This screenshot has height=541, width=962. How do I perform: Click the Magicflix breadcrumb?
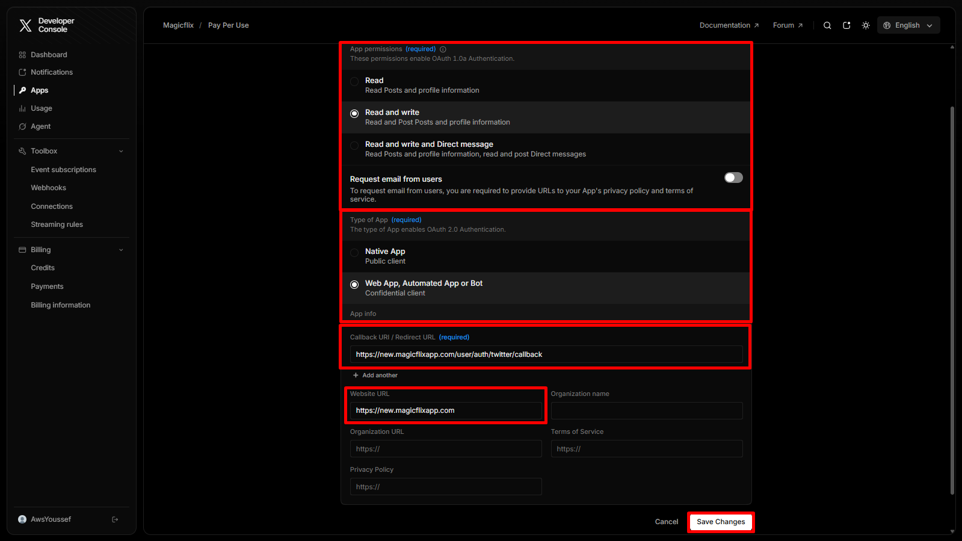179,25
